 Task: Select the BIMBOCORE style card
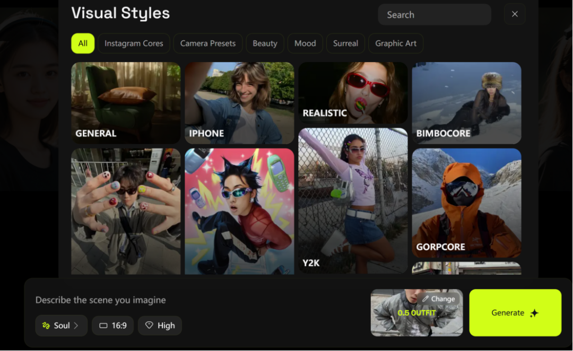point(467,103)
